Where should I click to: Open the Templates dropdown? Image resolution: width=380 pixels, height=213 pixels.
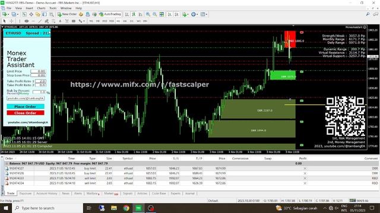click(x=204, y=14)
